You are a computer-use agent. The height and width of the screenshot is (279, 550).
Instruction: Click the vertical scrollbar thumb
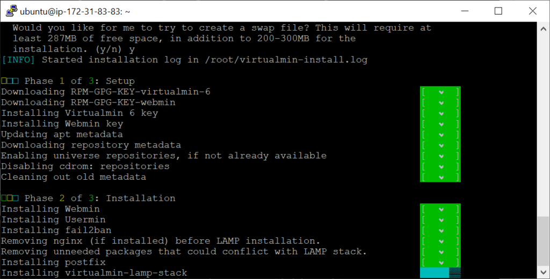click(x=544, y=241)
